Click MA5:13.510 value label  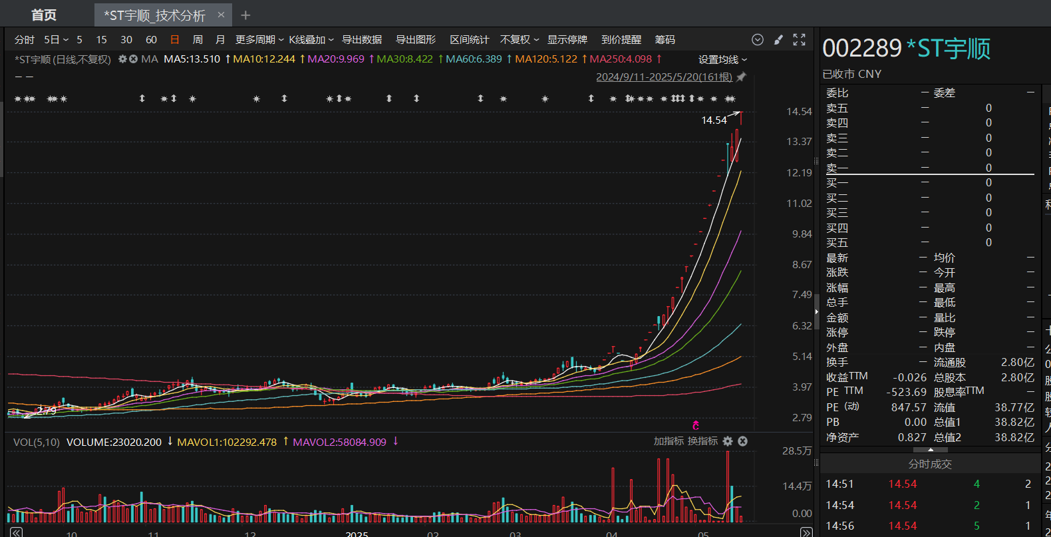click(192, 59)
